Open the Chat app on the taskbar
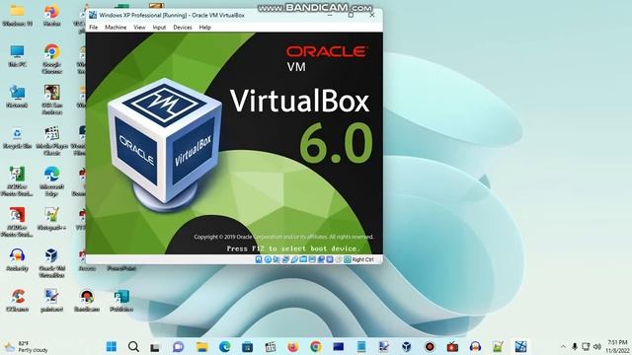The width and height of the screenshot is (632, 355). point(178,346)
